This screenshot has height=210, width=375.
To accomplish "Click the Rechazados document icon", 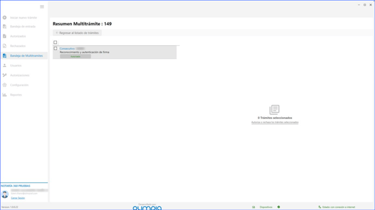I will tap(4, 46).
